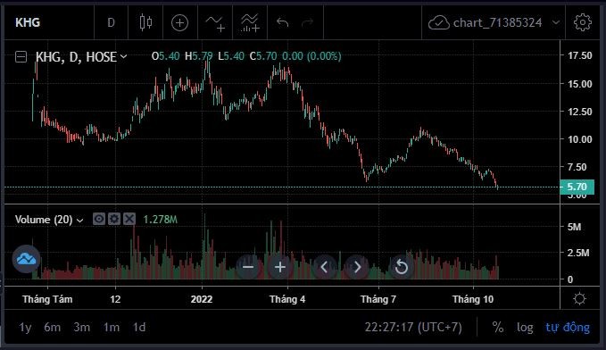
Task: Click the 'tự động' auto scale button
Action: point(568,328)
